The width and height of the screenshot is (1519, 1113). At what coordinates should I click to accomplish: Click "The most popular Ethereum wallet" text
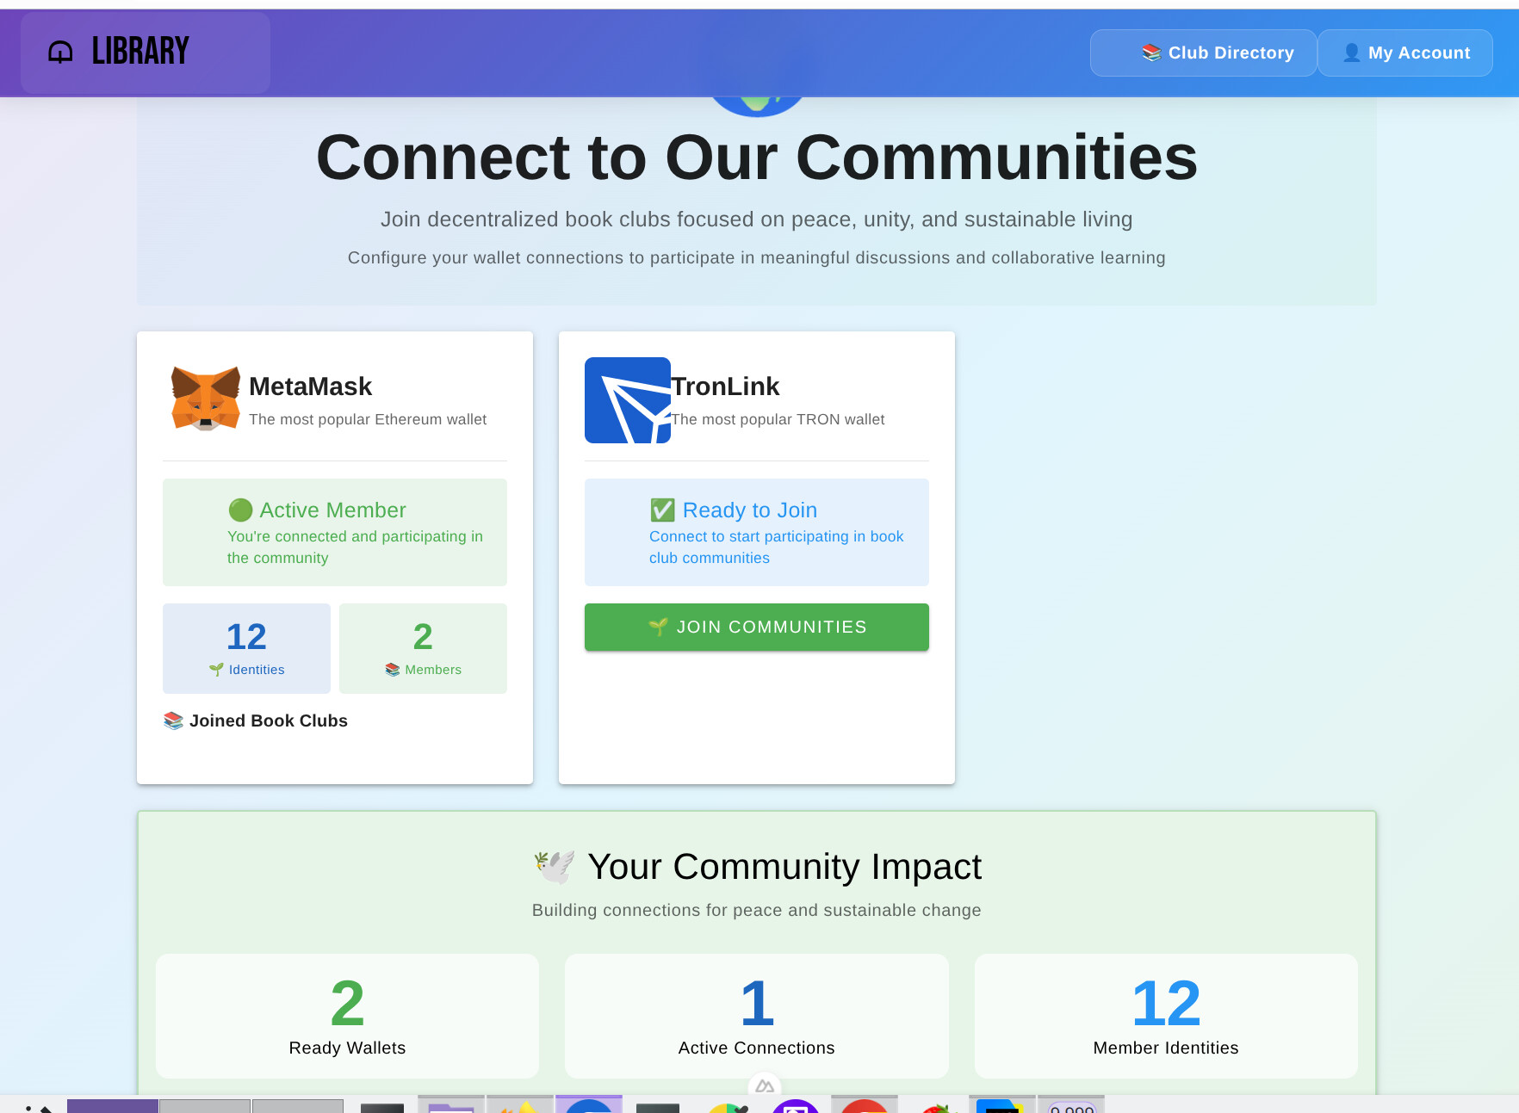(x=368, y=419)
